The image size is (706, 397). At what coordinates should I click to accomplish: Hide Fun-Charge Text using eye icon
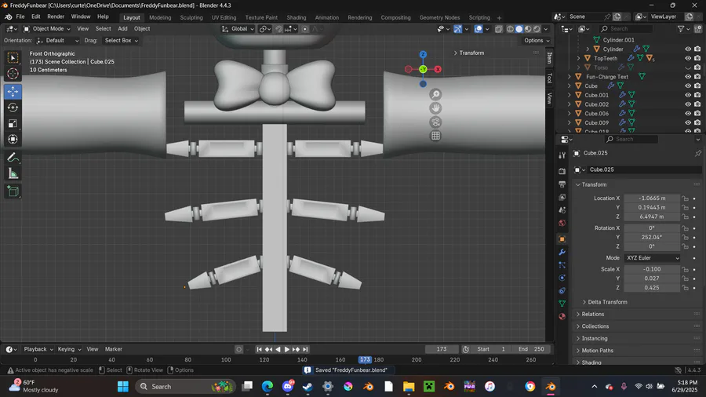(687, 77)
